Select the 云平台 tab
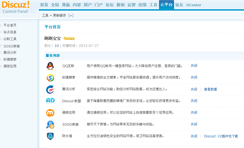 [x=166, y=5]
